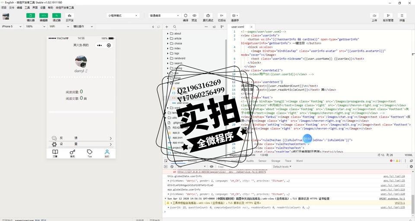415x221 pixels.
Task: Open the 工具 menu in menu bar
Action: 27,8
